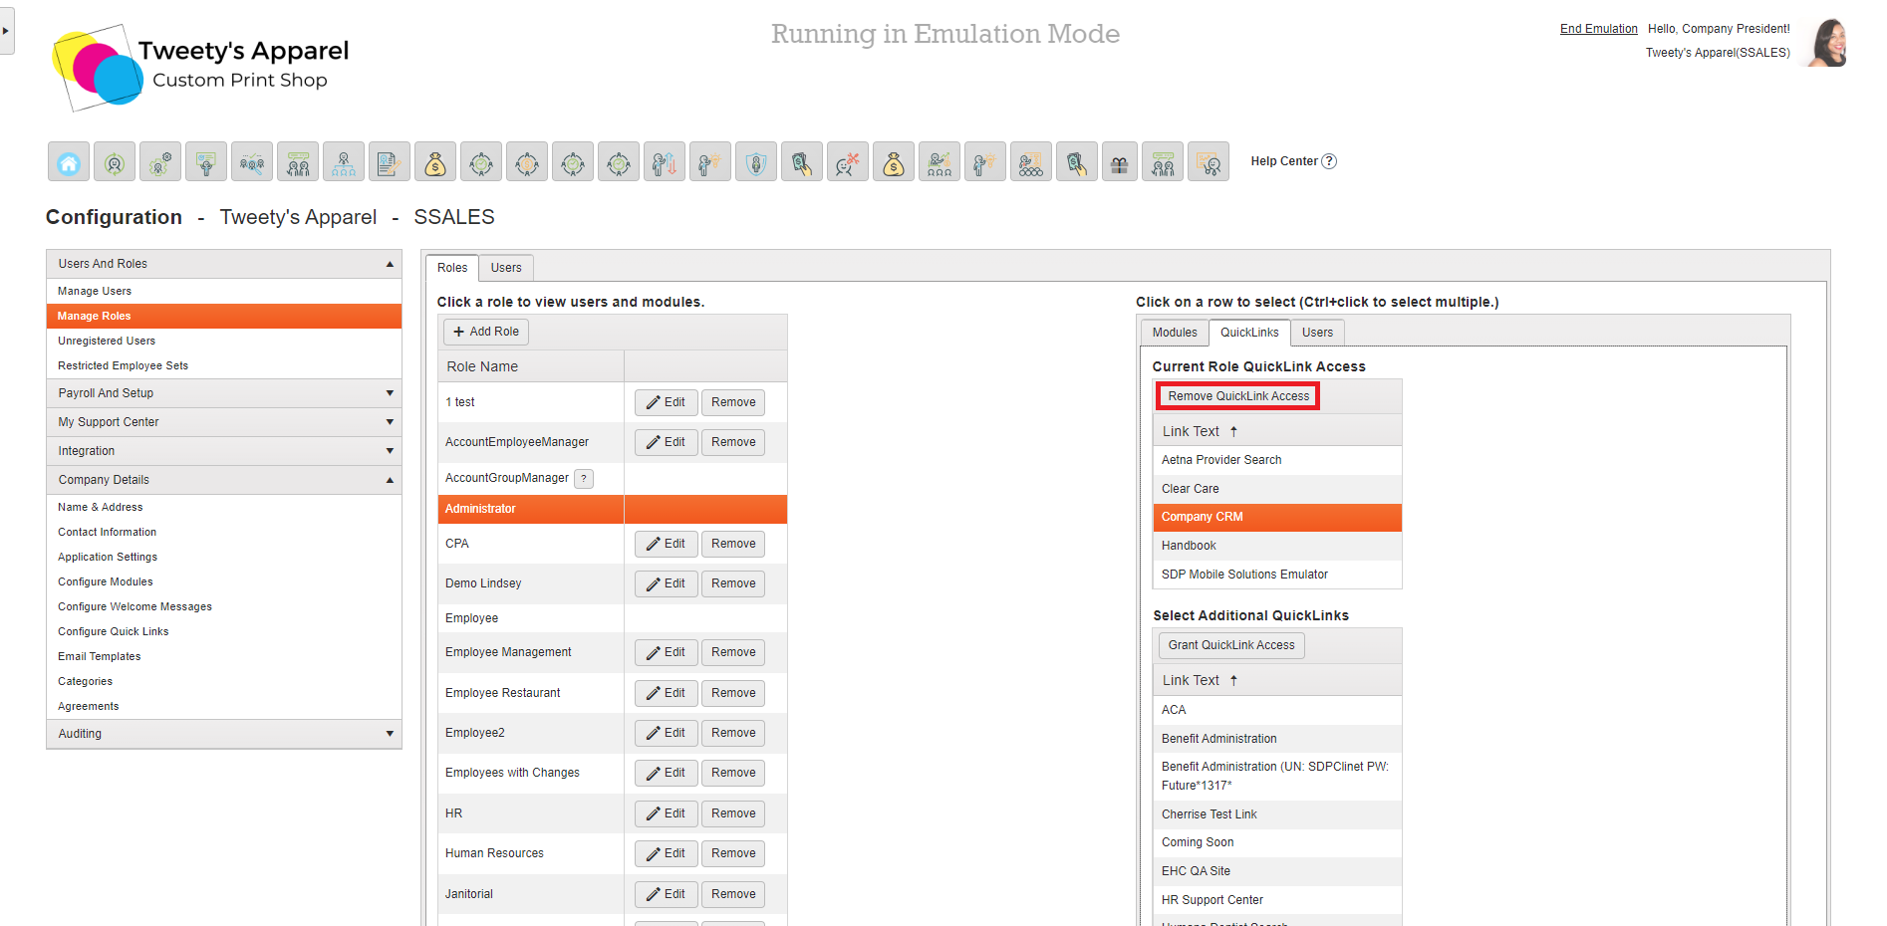Open Users tab beside QuickLinks
Screen dimensions: 1887x926
(x=1317, y=333)
